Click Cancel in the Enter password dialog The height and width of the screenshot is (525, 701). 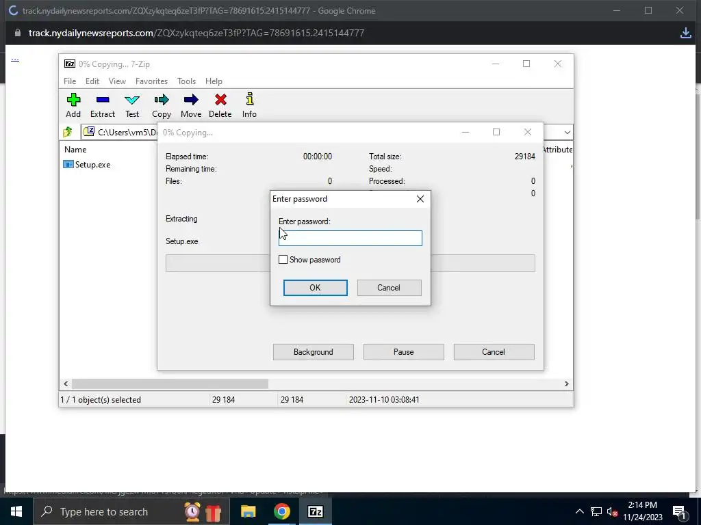tap(389, 288)
